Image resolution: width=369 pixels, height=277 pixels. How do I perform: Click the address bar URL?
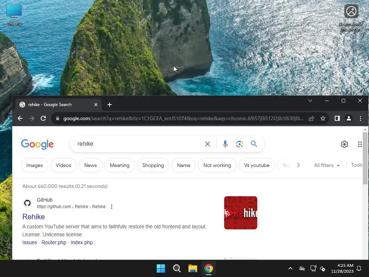183,118
